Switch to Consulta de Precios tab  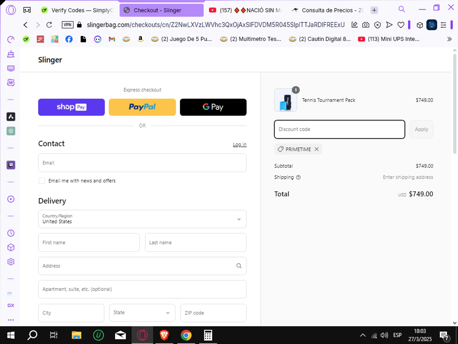pyautogui.click(x=328, y=10)
